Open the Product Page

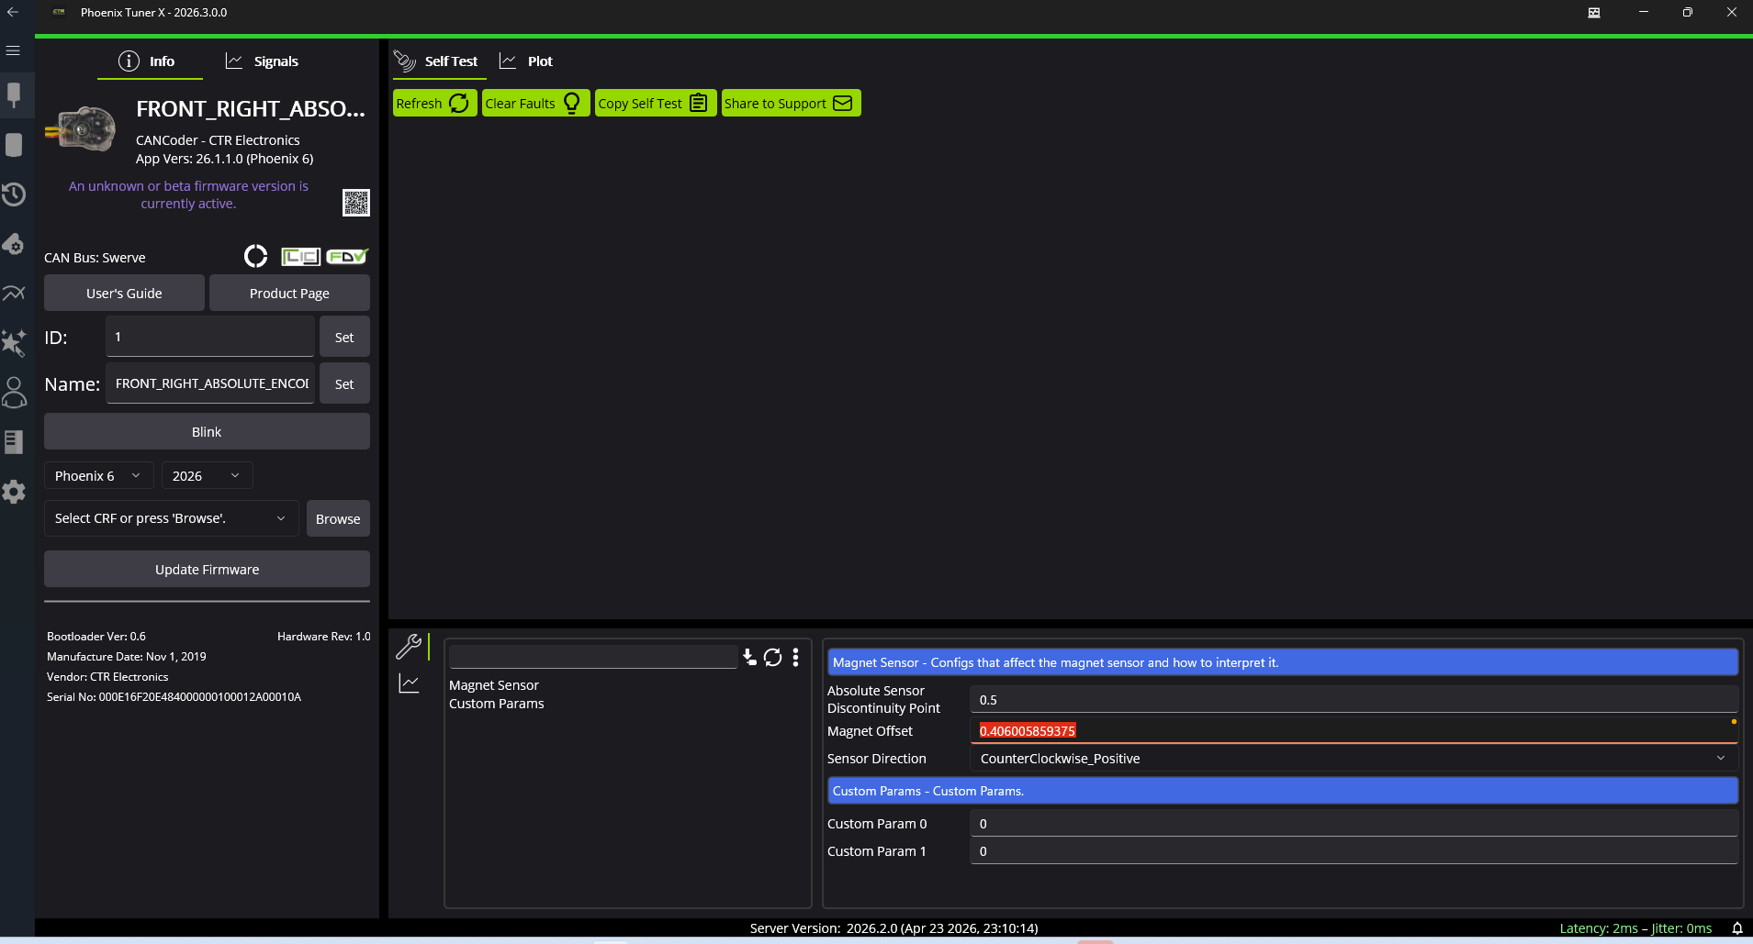click(289, 293)
